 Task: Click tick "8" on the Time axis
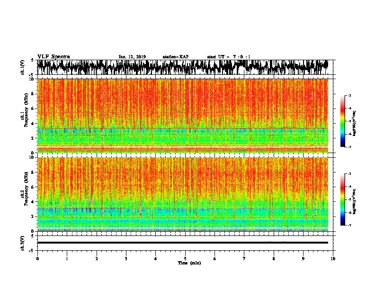pos(274,259)
